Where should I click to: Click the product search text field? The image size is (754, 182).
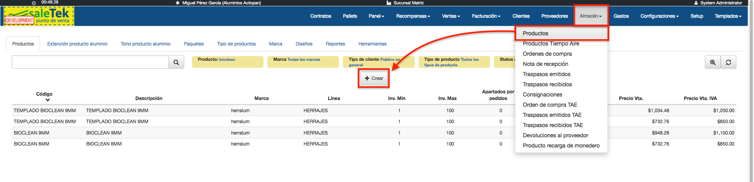(x=90, y=62)
